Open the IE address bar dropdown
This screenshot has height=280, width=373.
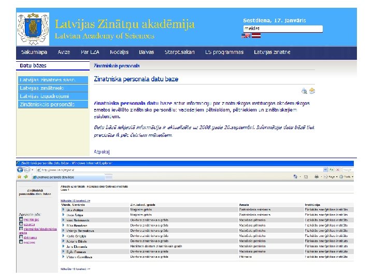pyautogui.click(x=325, y=170)
